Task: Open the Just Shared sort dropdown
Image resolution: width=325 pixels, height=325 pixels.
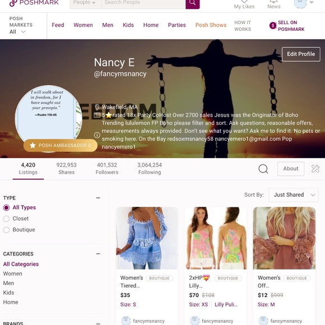Action: click(x=294, y=195)
